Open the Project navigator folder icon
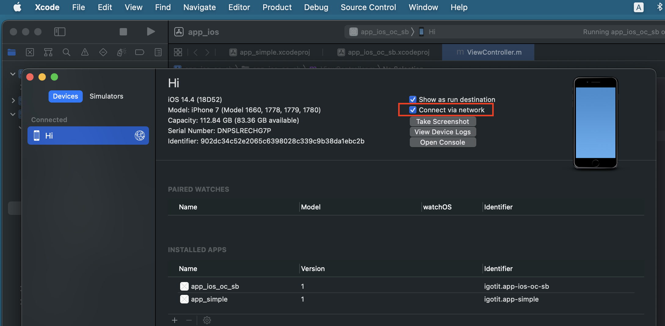The height and width of the screenshot is (326, 665). tap(12, 52)
